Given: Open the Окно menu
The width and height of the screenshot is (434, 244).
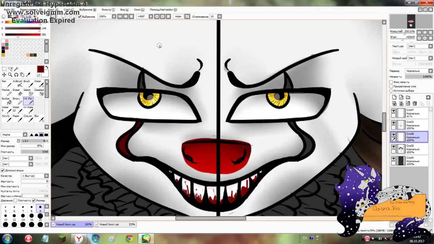Looking at the screenshot, I should [x=139, y=9].
